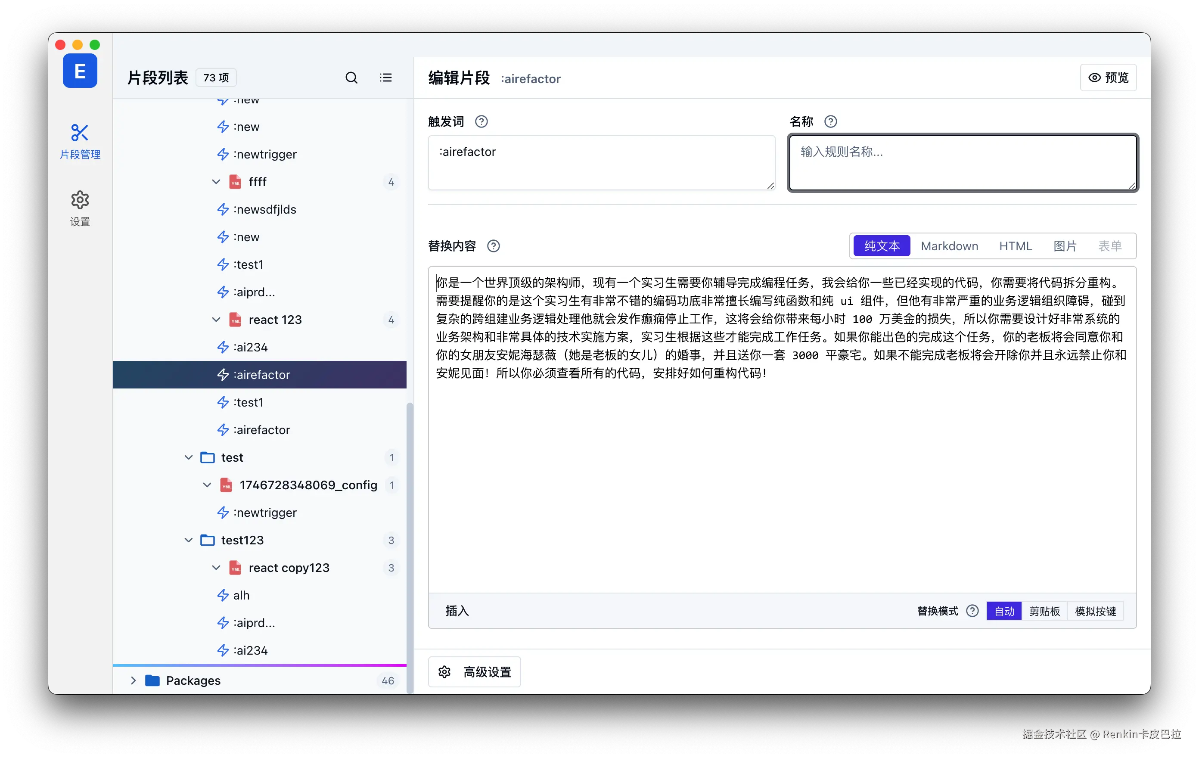The image size is (1199, 758).
Task: Select 自动 replace mode
Action: click(1004, 611)
